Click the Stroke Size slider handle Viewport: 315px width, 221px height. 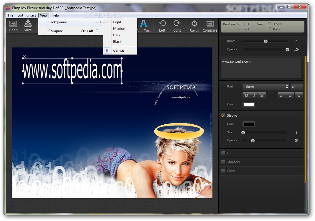tap(243, 133)
